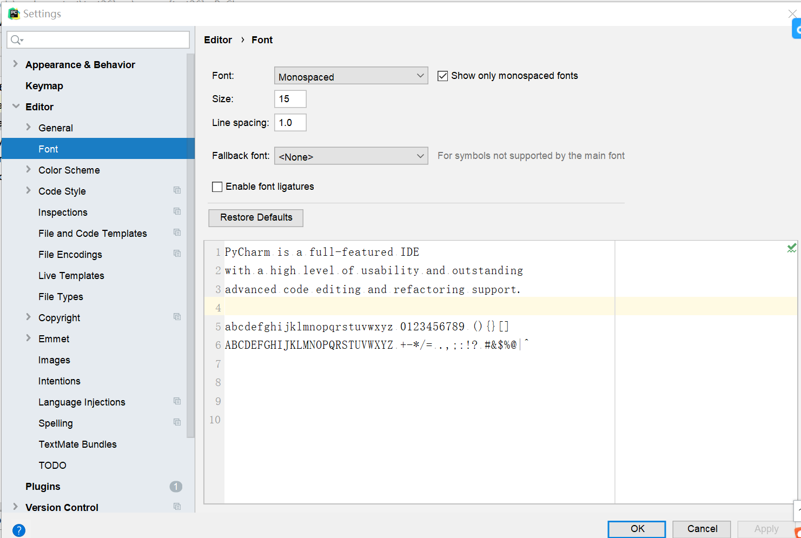Click the project-level icon beside Spelling

177,422
